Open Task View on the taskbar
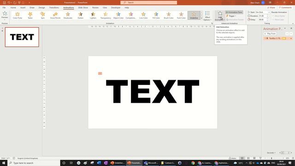295x166 pixels. [x=71, y=163]
